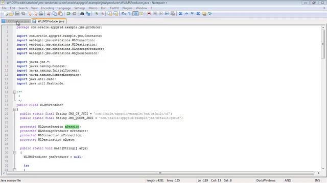
Task: Click the blue up-arrow plugin toolbar icon
Action: click(186, 14)
